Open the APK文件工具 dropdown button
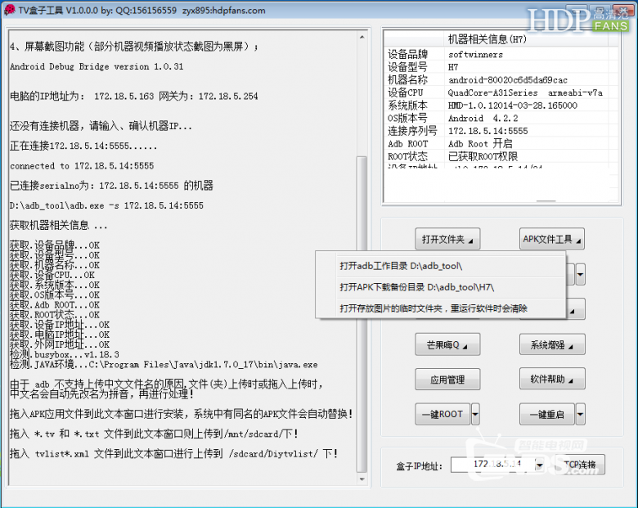This screenshot has height=508, width=638. click(x=552, y=239)
